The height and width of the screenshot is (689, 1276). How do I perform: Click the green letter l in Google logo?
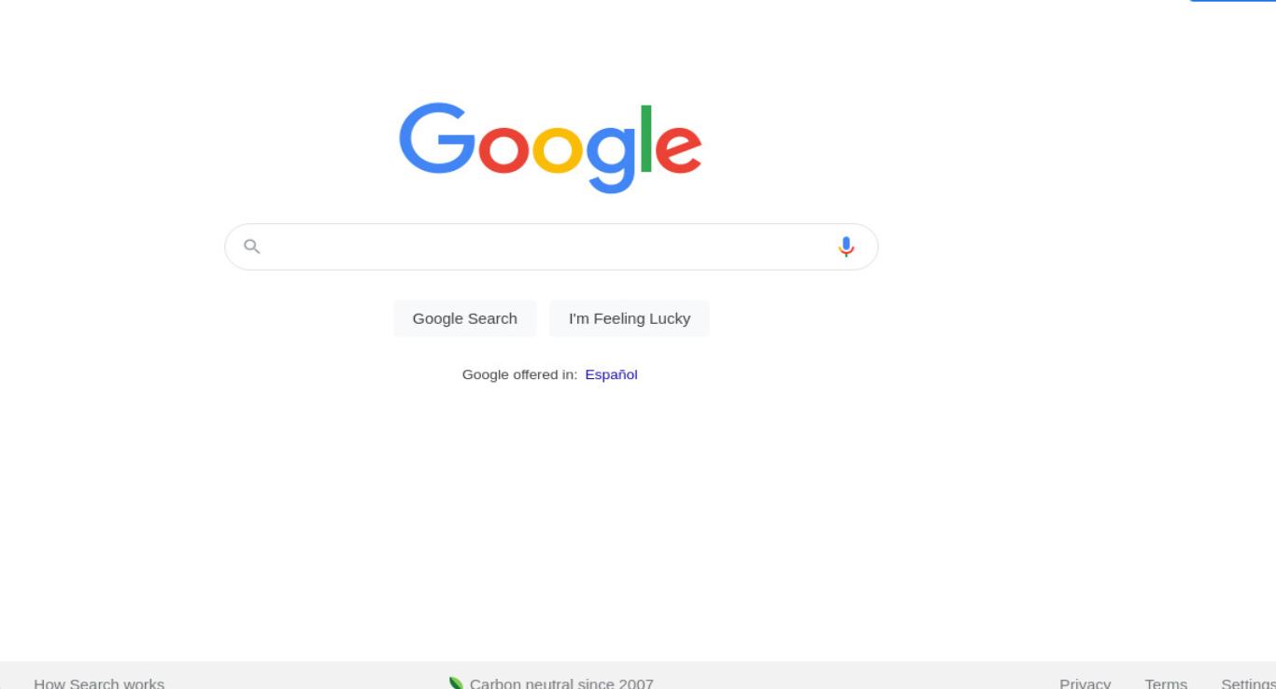645,139
